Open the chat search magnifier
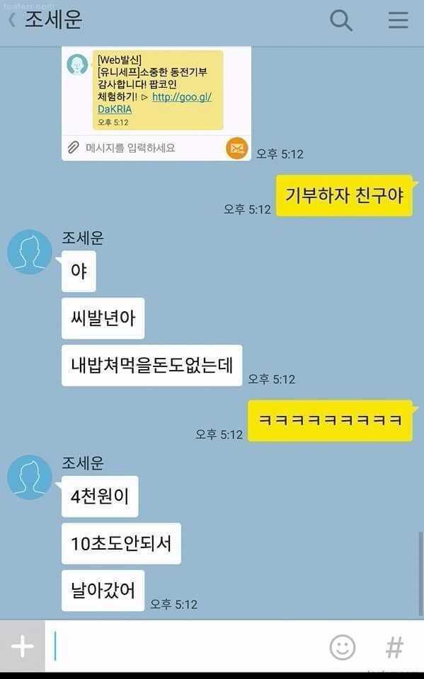 [x=340, y=21]
